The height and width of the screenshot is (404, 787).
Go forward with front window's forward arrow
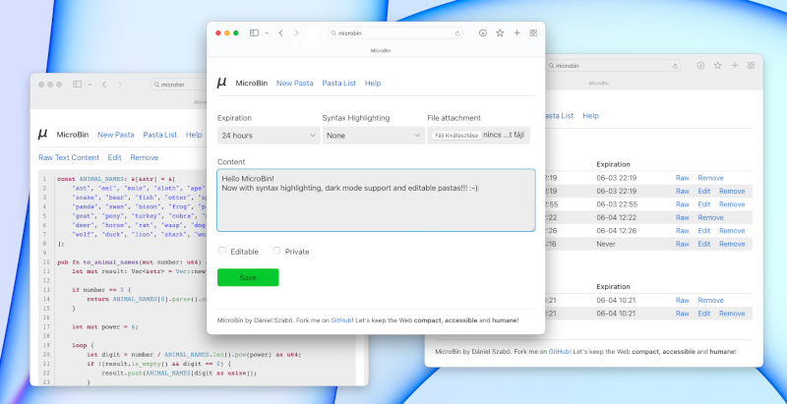click(297, 33)
